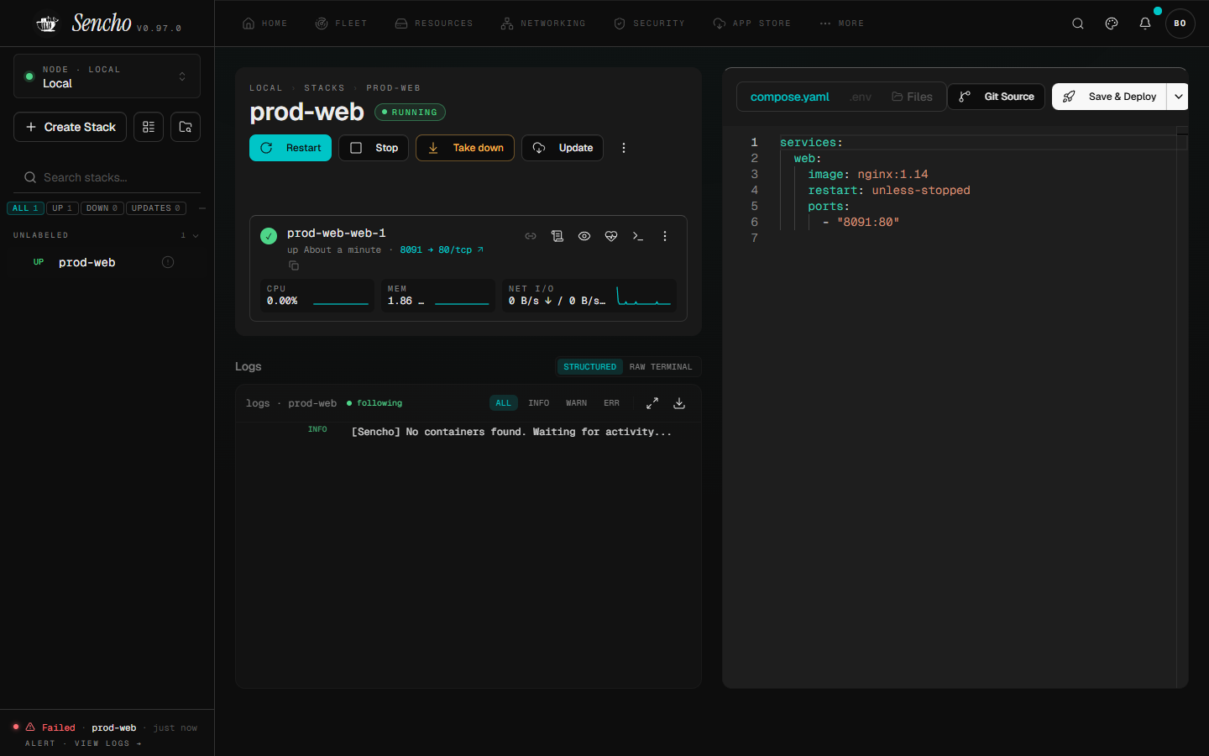Click the link icon on prod-web-web-1

531,236
